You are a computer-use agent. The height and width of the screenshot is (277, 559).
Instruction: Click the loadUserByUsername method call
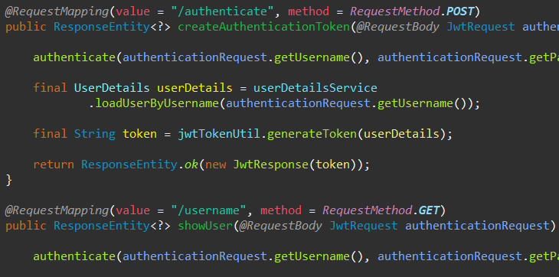tap(157, 104)
